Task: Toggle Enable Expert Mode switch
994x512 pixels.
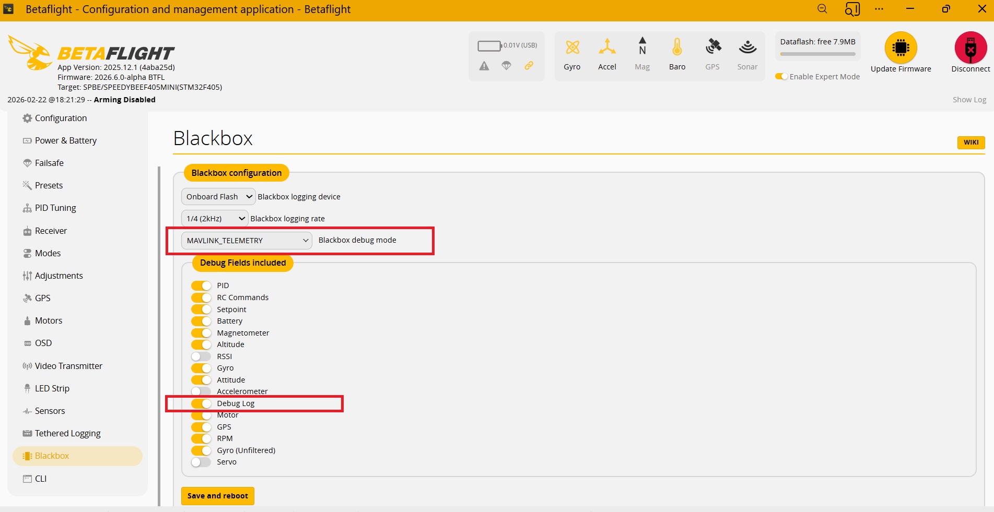Action: tap(781, 77)
